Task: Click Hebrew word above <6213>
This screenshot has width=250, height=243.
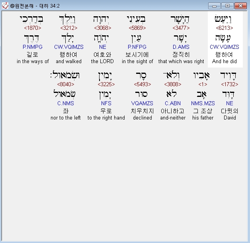Action: pos(223,19)
